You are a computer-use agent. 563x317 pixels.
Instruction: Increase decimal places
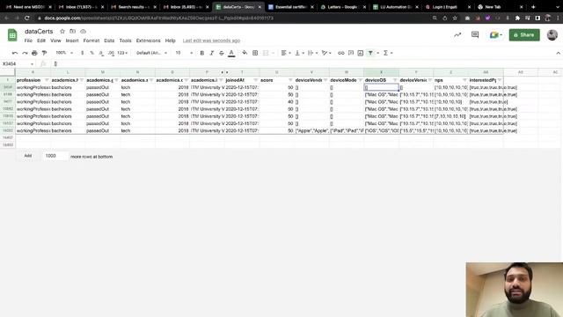pyautogui.click(x=111, y=53)
